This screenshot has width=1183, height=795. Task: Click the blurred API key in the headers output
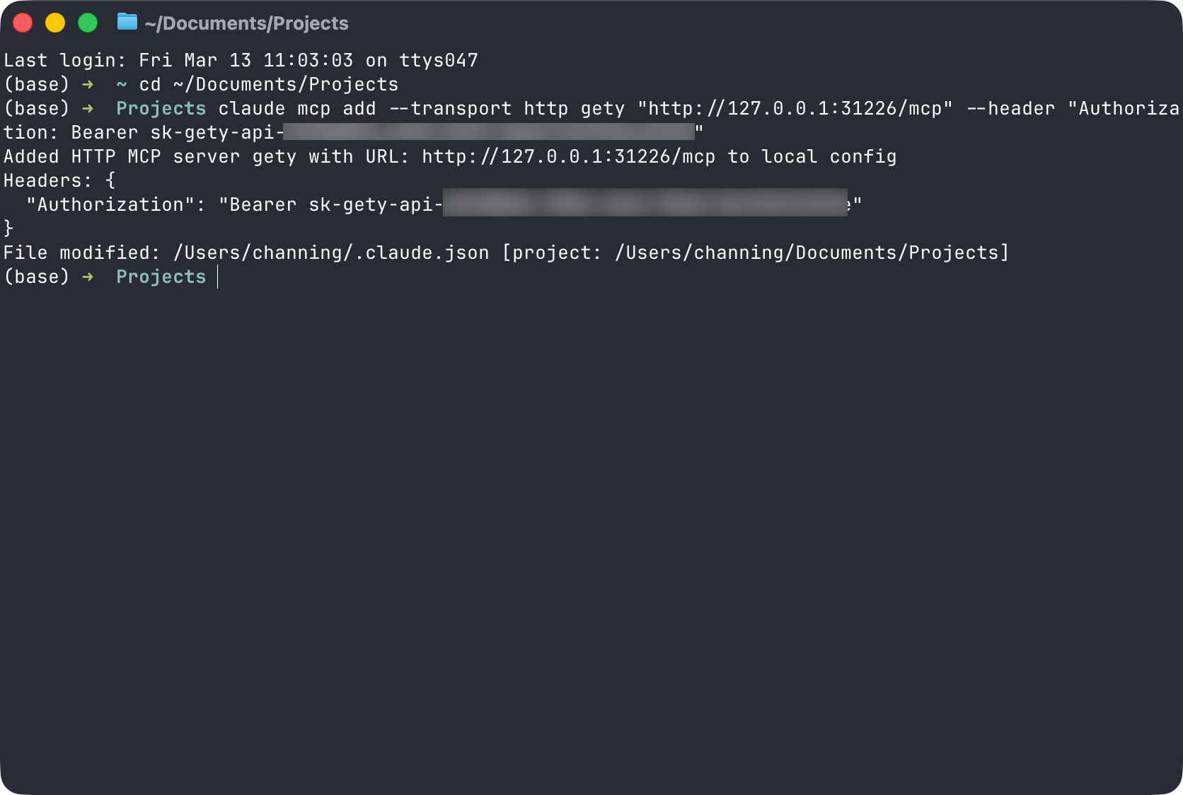(644, 203)
